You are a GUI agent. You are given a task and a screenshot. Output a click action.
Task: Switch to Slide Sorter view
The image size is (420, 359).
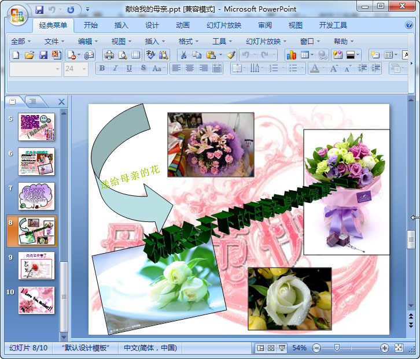coord(271,348)
